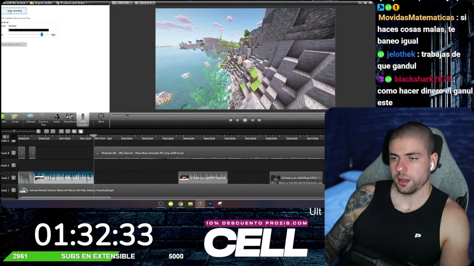Open the Library tab
The height and width of the screenshot is (266, 474).
(x=15, y=118)
